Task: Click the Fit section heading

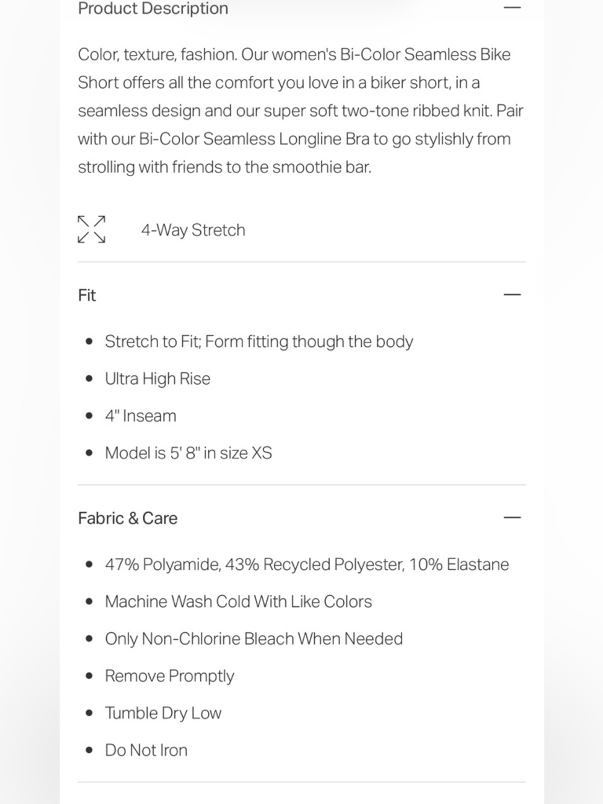Action: pyautogui.click(x=87, y=295)
